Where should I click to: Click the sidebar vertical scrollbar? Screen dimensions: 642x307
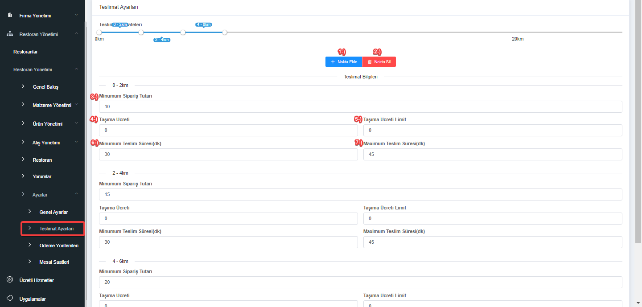tap(86, 160)
